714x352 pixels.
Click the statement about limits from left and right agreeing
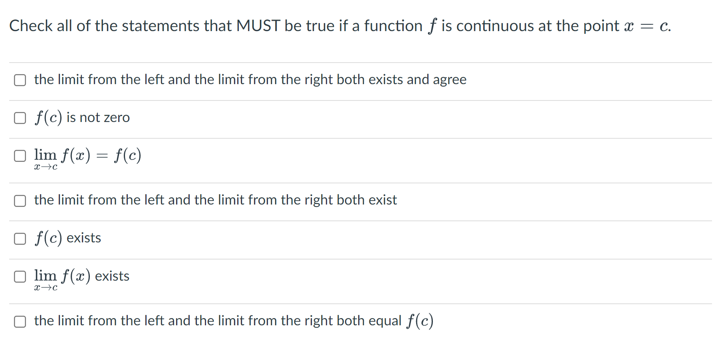(x=250, y=80)
